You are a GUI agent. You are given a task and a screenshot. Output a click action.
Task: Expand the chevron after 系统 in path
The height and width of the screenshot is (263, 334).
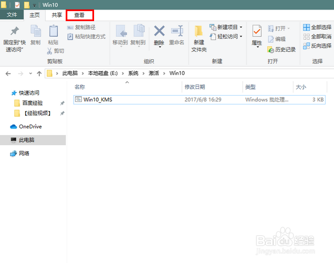(144, 73)
